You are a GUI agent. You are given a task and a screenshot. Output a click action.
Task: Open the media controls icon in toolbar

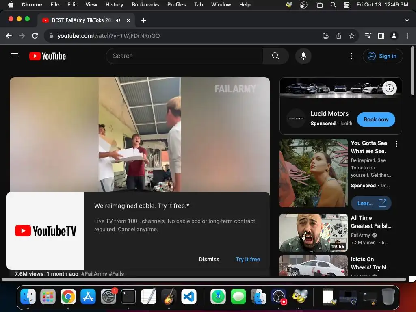pos(368,36)
